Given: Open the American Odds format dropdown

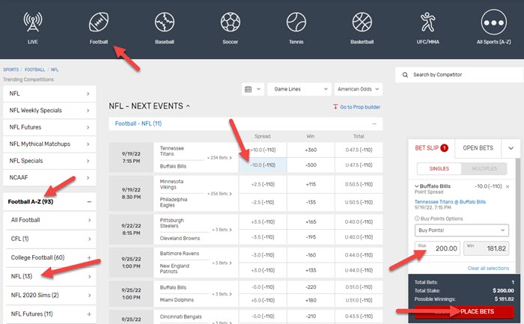Looking at the screenshot, I should coord(358,89).
